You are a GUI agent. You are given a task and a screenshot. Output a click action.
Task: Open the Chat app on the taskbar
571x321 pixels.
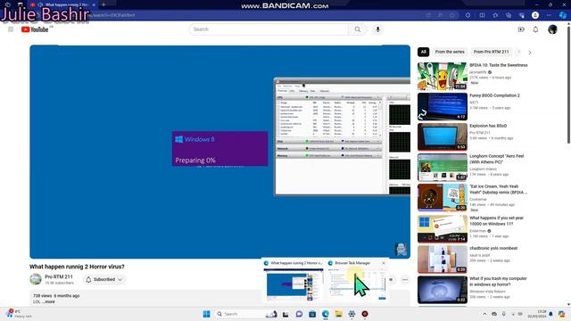coord(299,314)
